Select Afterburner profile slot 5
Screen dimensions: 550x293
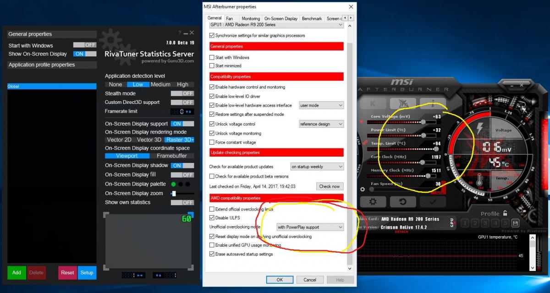coord(505,223)
